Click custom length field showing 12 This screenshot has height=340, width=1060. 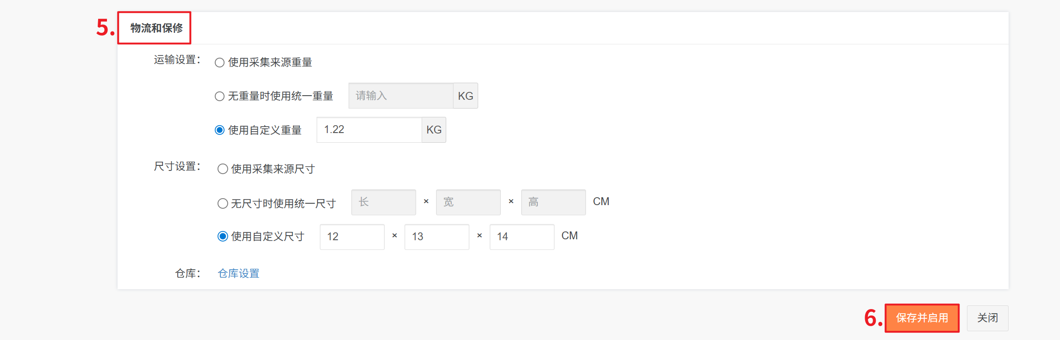(x=352, y=237)
